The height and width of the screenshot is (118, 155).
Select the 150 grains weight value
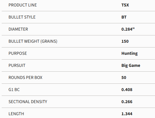[x=125, y=41]
